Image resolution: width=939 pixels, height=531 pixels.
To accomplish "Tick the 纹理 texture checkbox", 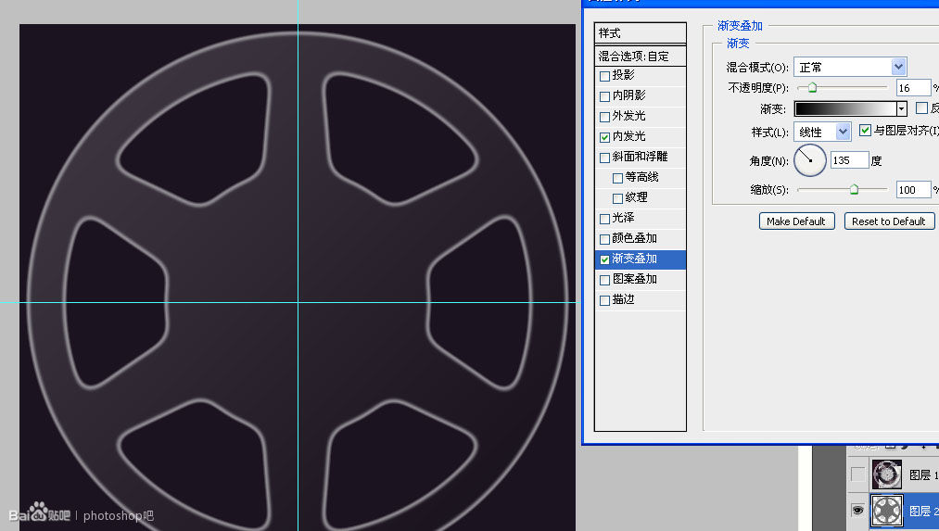I will (x=618, y=198).
